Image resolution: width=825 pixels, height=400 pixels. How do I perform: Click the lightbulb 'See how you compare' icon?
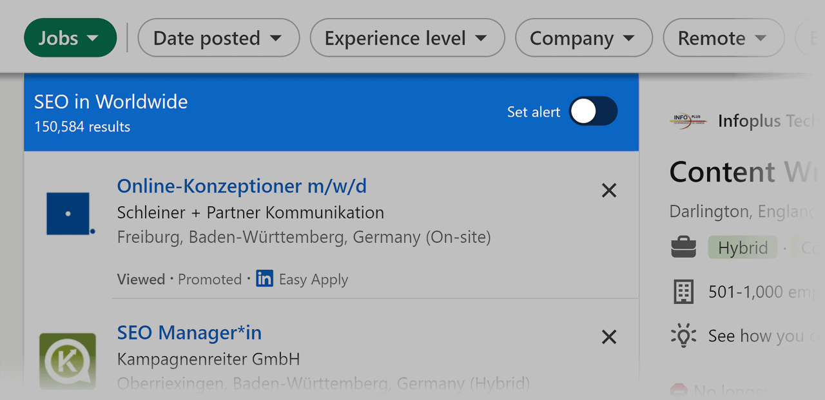[x=683, y=335]
